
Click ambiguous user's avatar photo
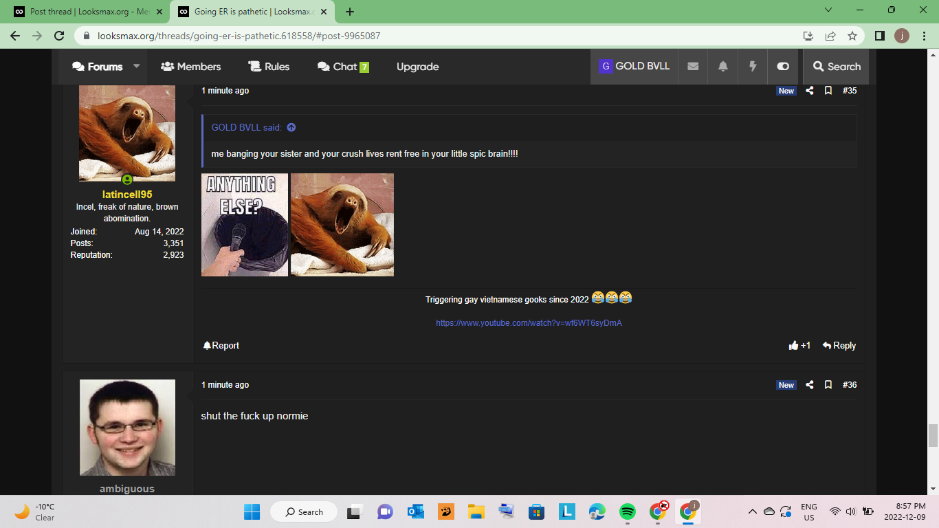[127, 428]
